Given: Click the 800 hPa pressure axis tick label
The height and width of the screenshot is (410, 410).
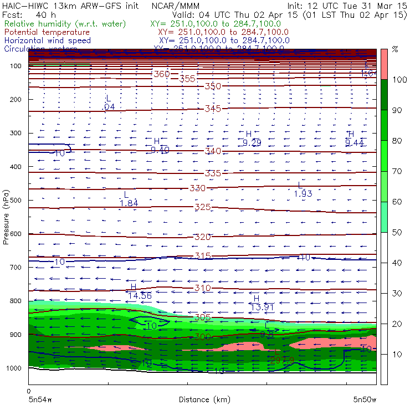Looking at the screenshot, I should click(x=16, y=301).
